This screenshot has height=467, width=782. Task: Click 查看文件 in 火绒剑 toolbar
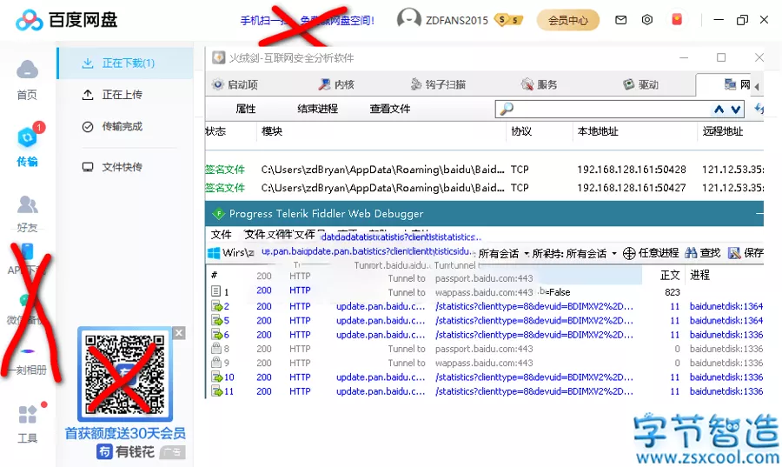(390, 109)
